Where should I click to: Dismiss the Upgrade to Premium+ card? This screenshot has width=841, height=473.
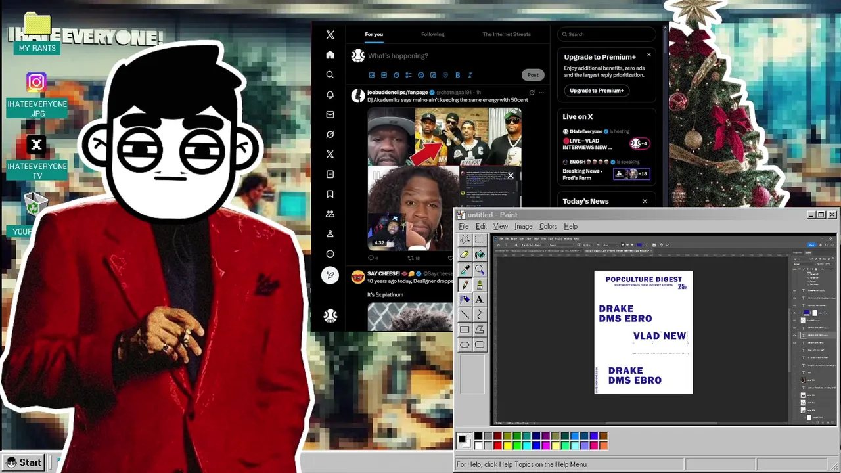tap(648, 55)
